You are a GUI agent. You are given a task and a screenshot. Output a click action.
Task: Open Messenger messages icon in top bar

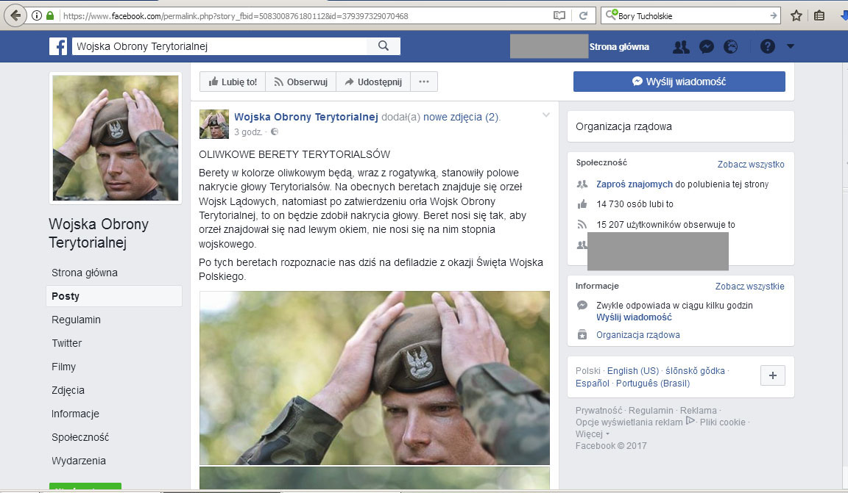click(x=707, y=47)
